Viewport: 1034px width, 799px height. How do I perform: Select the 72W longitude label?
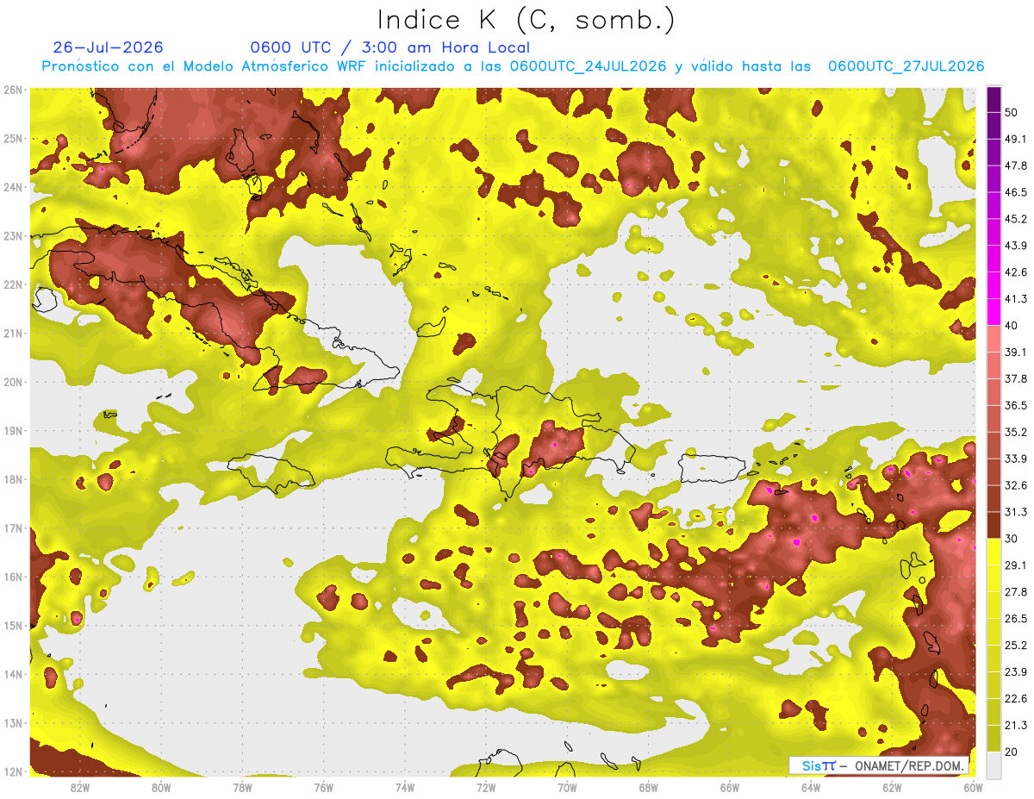coord(486,787)
